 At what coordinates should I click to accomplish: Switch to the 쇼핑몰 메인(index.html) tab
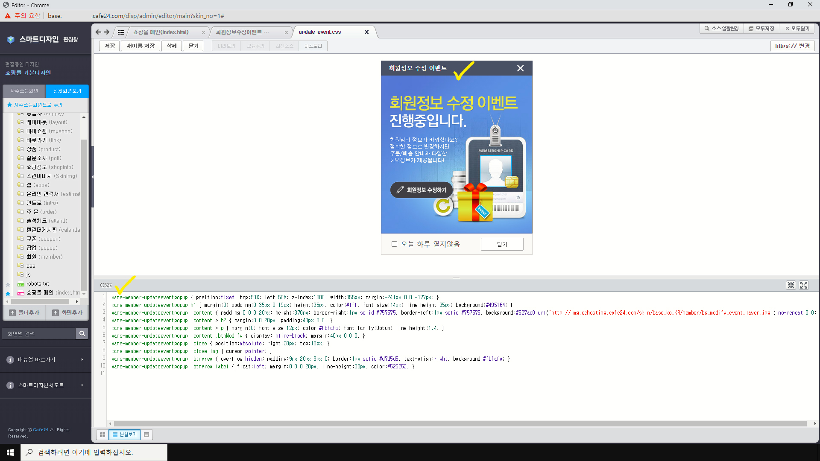[161, 32]
